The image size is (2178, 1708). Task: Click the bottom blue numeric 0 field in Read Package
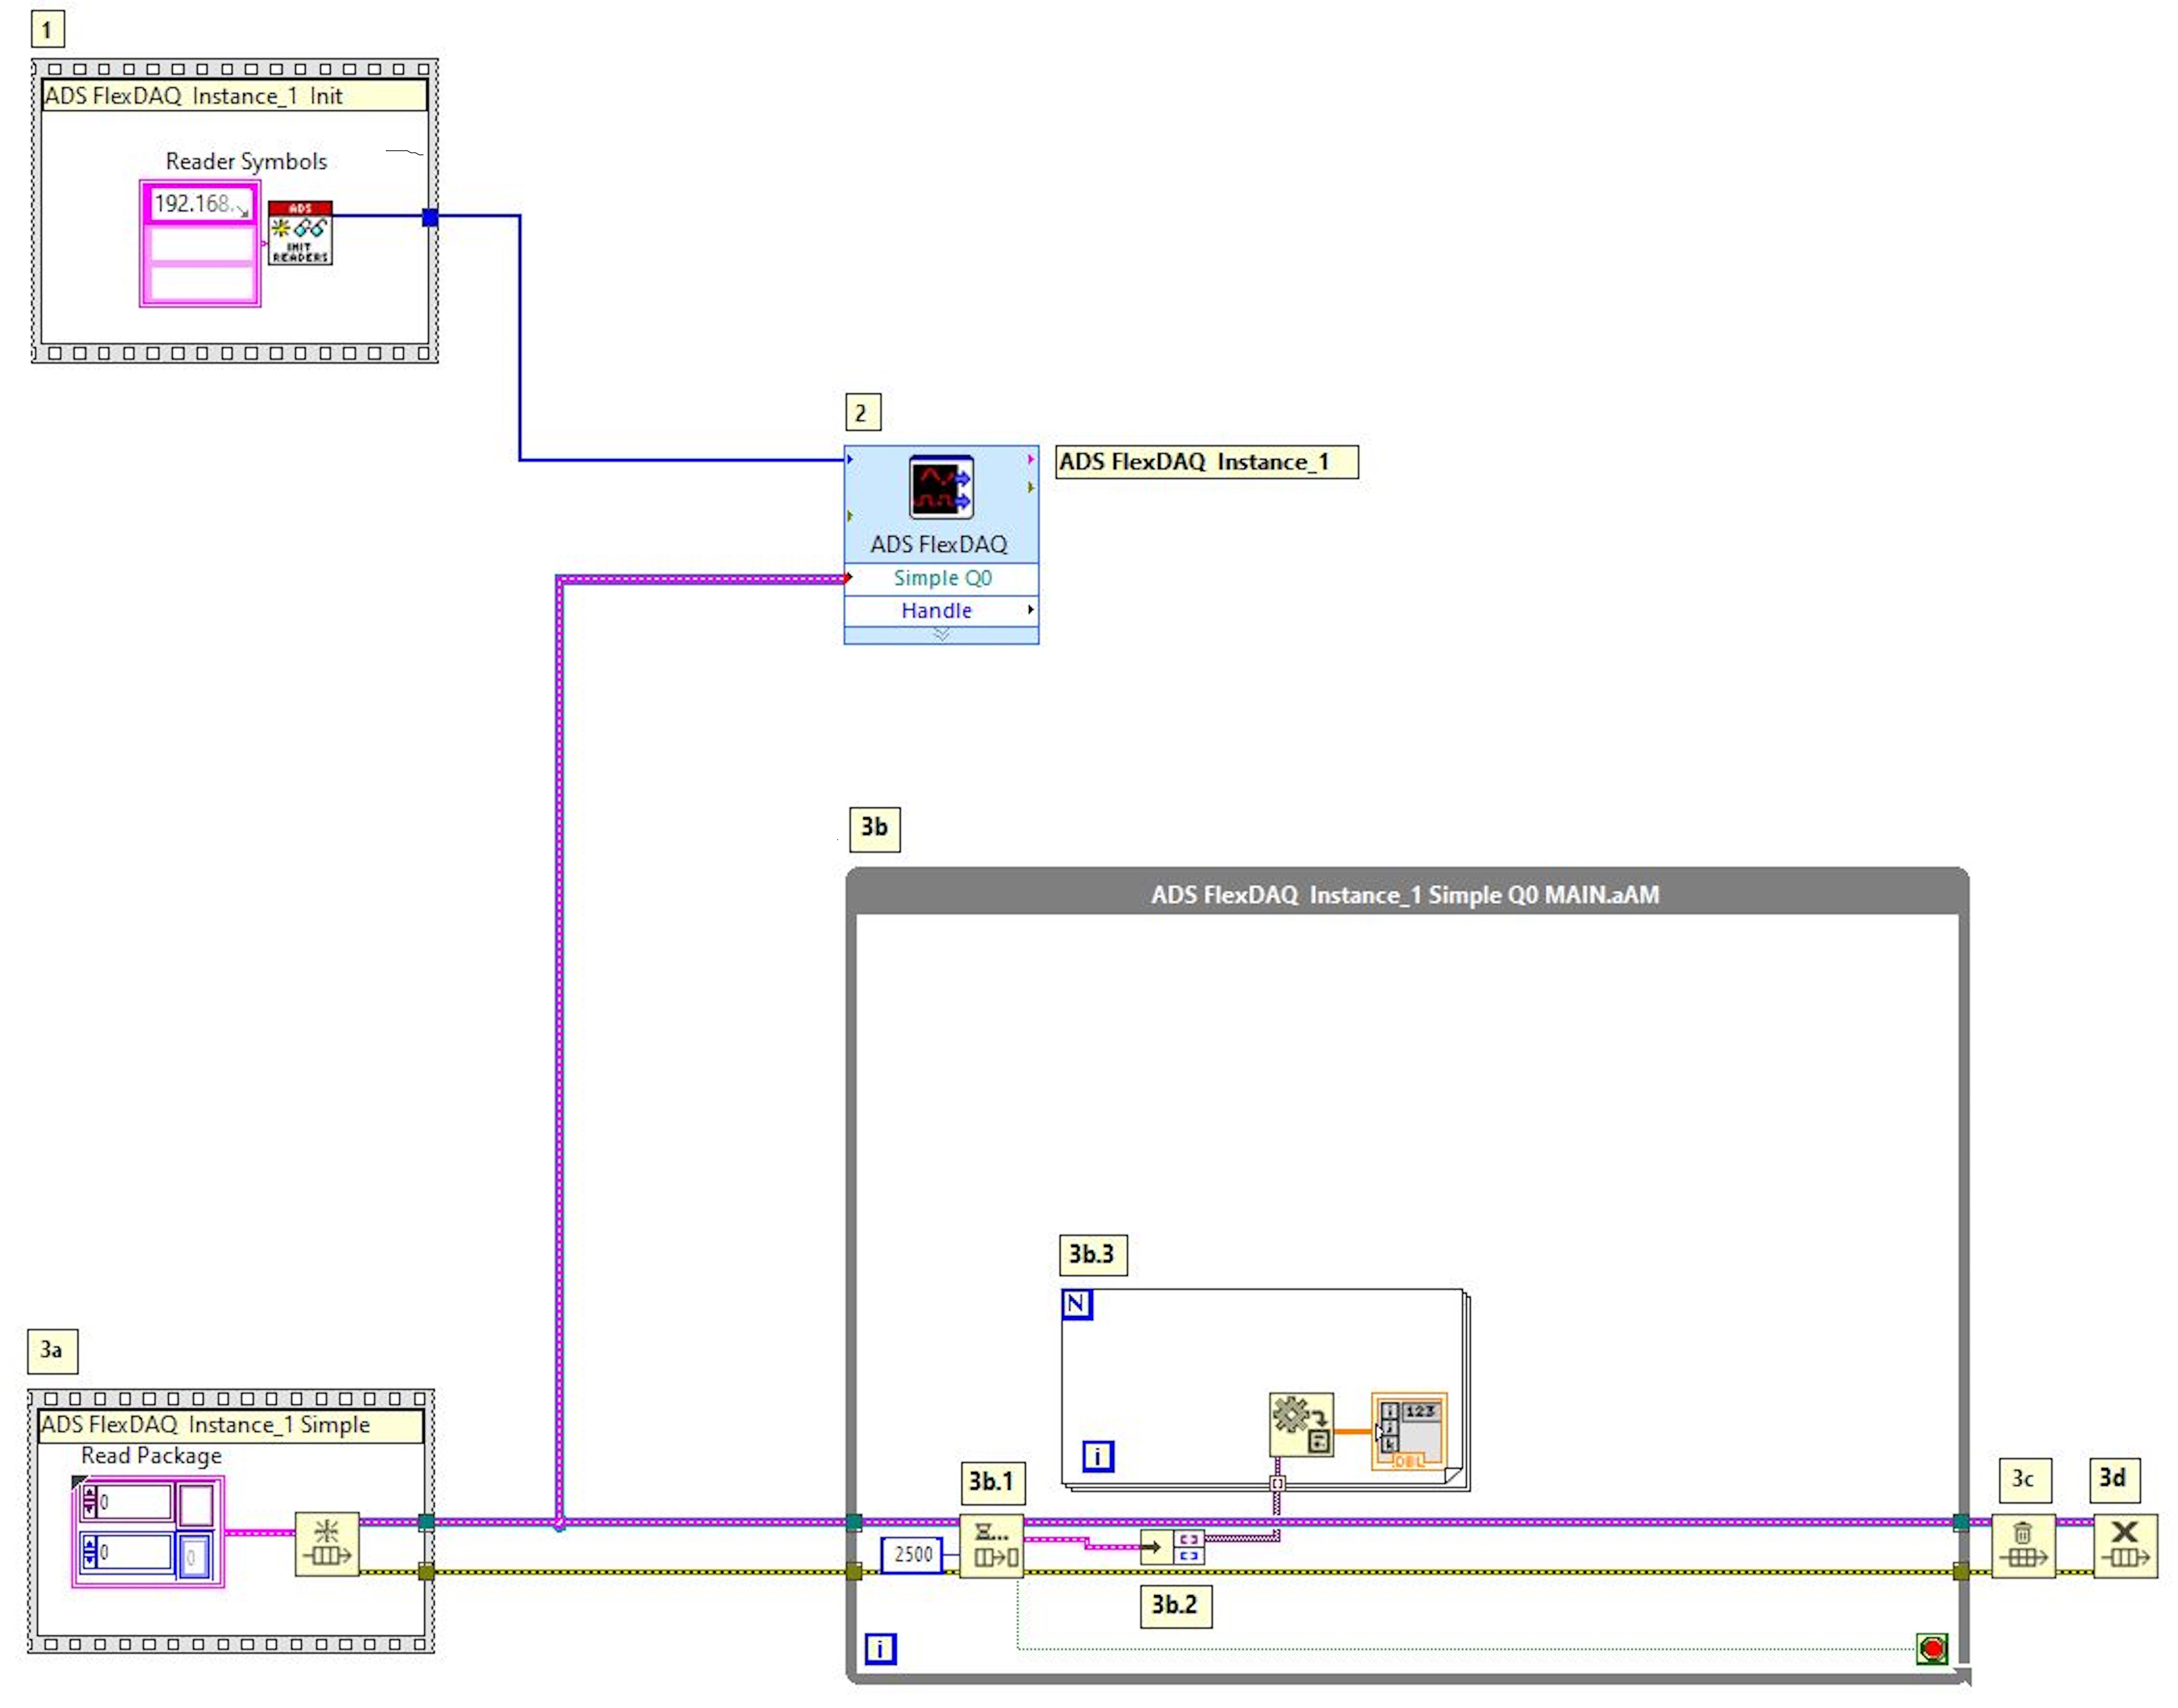coord(134,1552)
